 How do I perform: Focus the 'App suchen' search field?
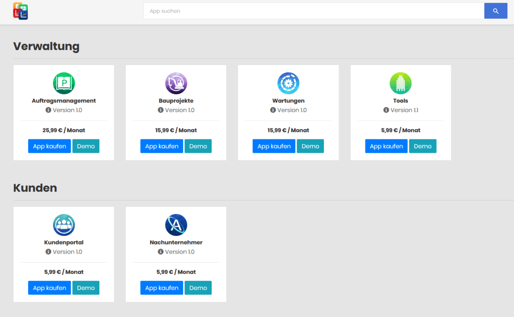(313, 11)
